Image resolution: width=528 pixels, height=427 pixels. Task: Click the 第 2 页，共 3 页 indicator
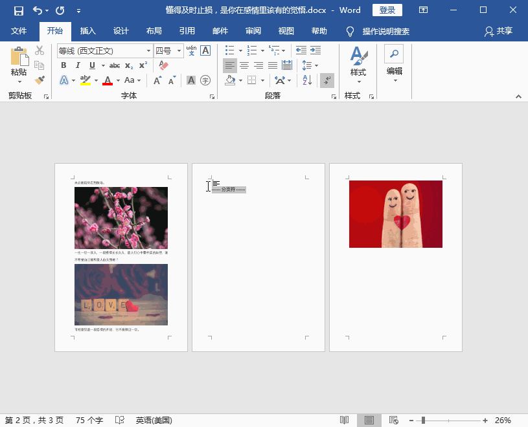pos(34,421)
